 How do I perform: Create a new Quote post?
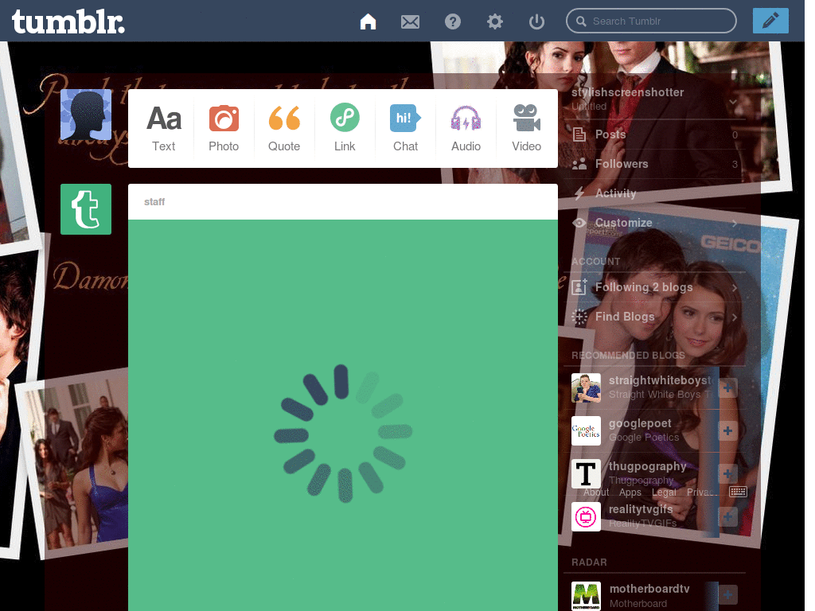pos(284,128)
